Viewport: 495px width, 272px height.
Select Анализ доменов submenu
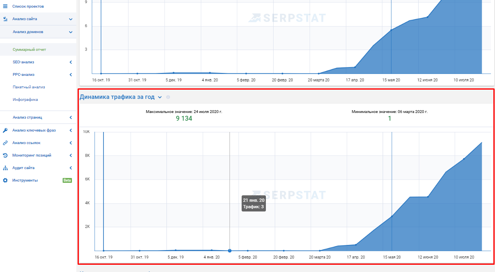28,31
